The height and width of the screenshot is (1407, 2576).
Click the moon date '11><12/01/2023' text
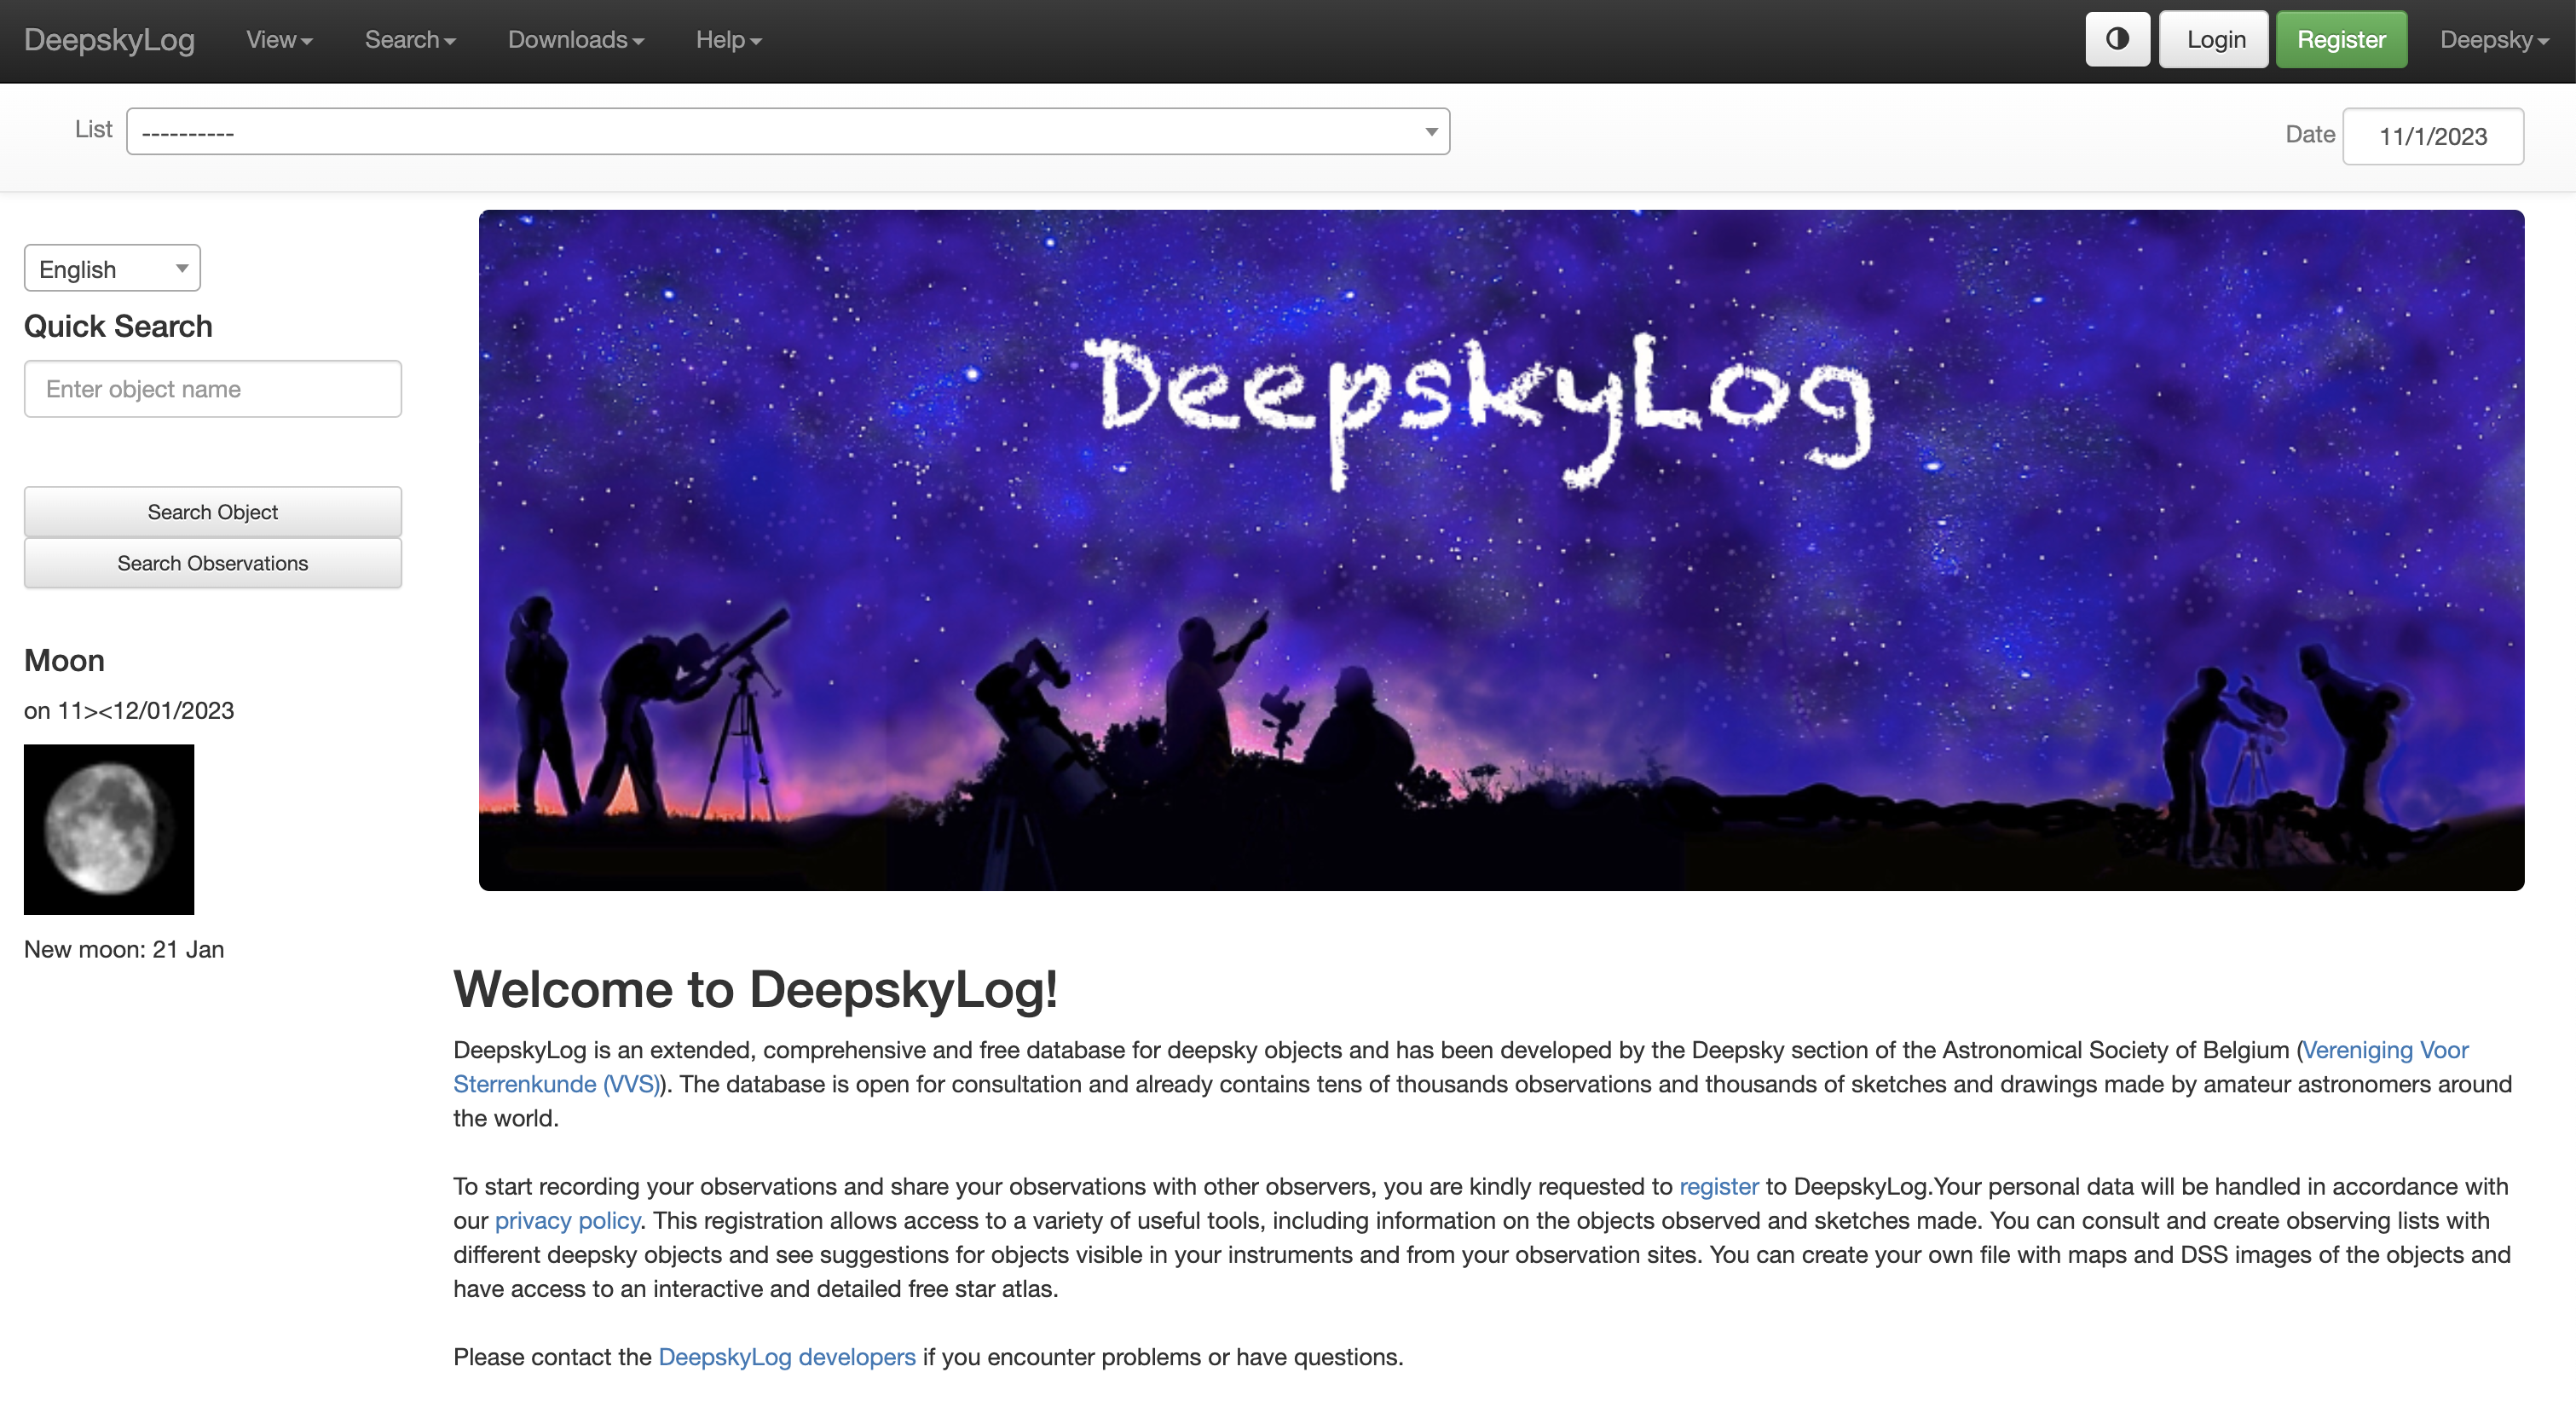pos(146,709)
